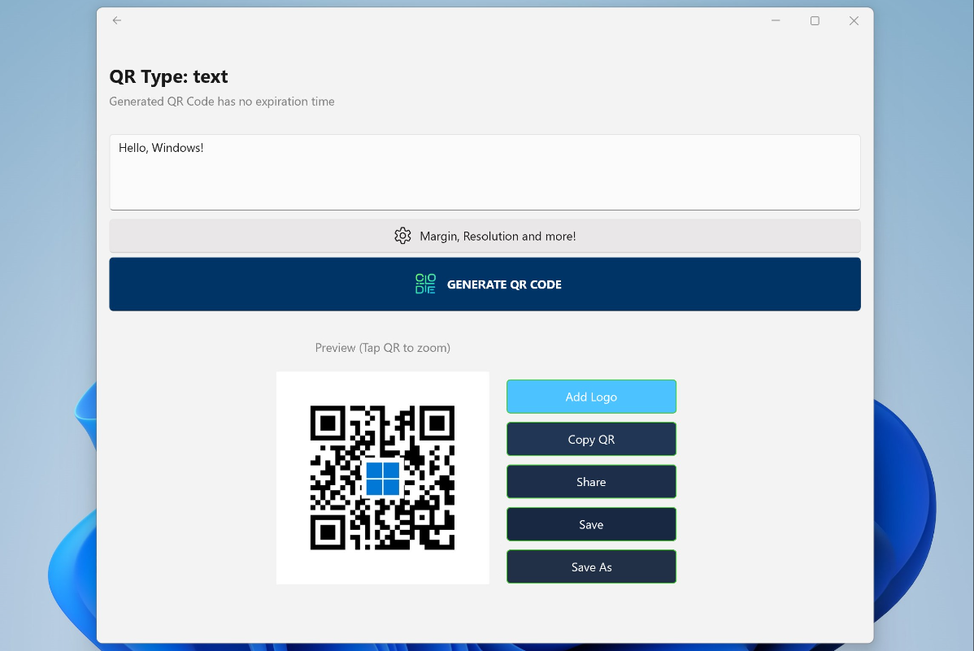Click the 'GENERATE QR CODE' button label
This screenshot has height=651, width=974.
[504, 284]
